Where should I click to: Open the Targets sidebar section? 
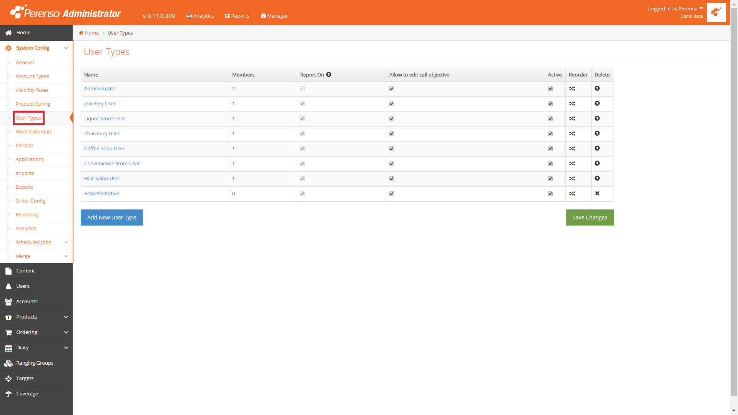point(25,378)
